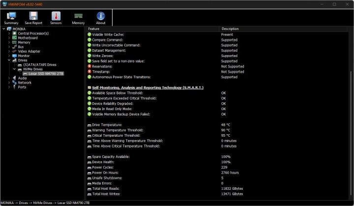The height and width of the screenshot is (206, 354).
Task: Expand the Audio tree node
Action: click(9, 78)
